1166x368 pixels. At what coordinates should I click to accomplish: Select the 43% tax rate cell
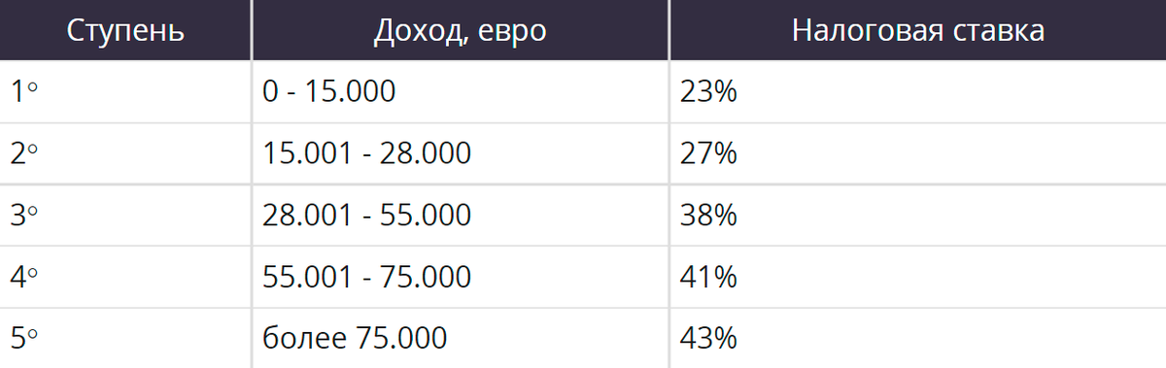[x=918, y=338]
